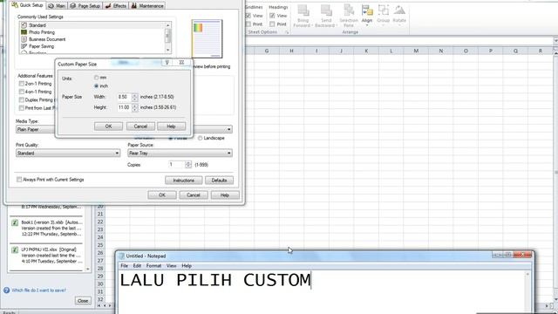Open Notepad Edit menu

137,266
